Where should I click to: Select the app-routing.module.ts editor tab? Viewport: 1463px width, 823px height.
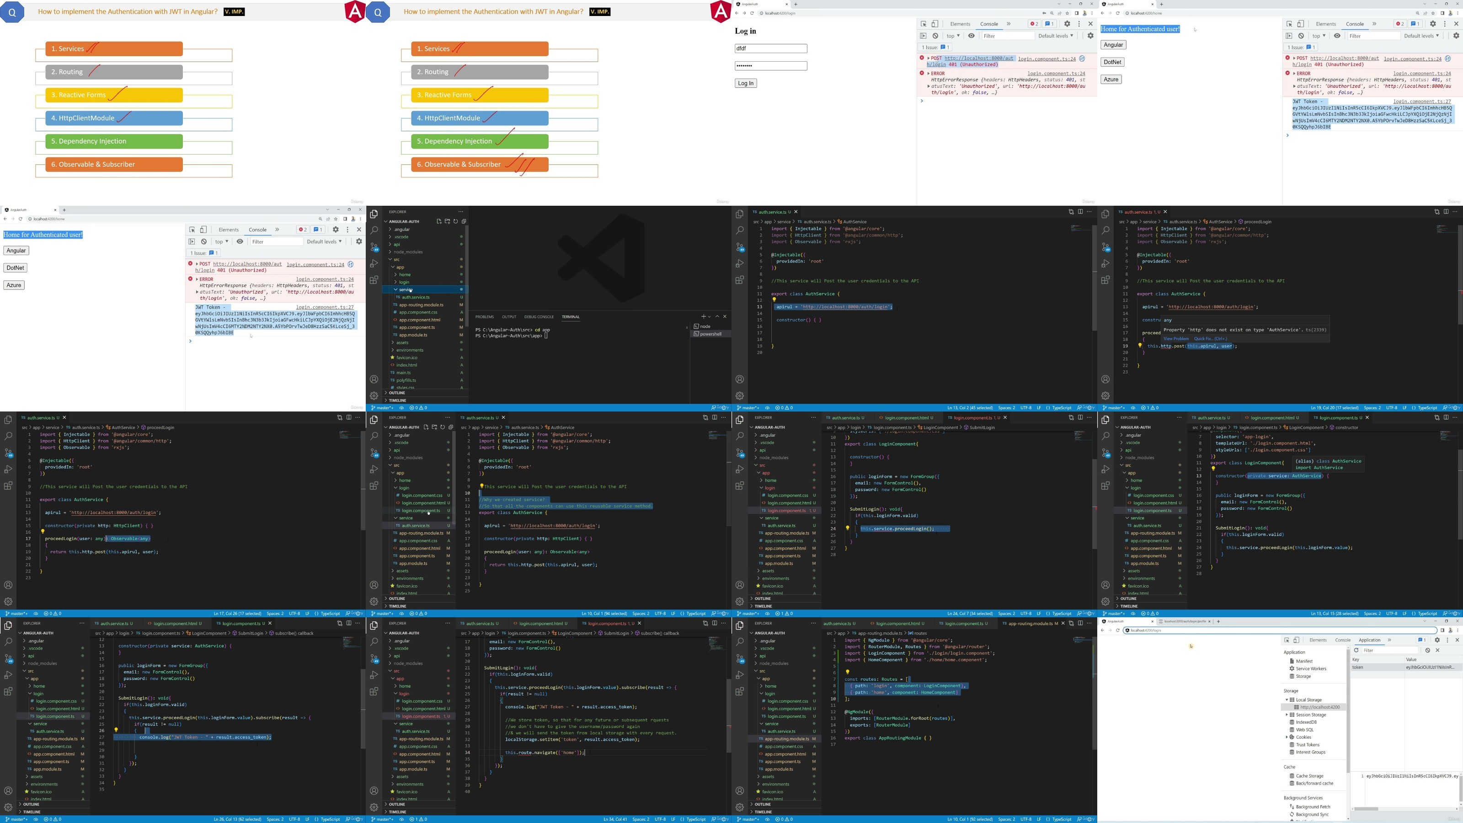[x=1029, y=624]
